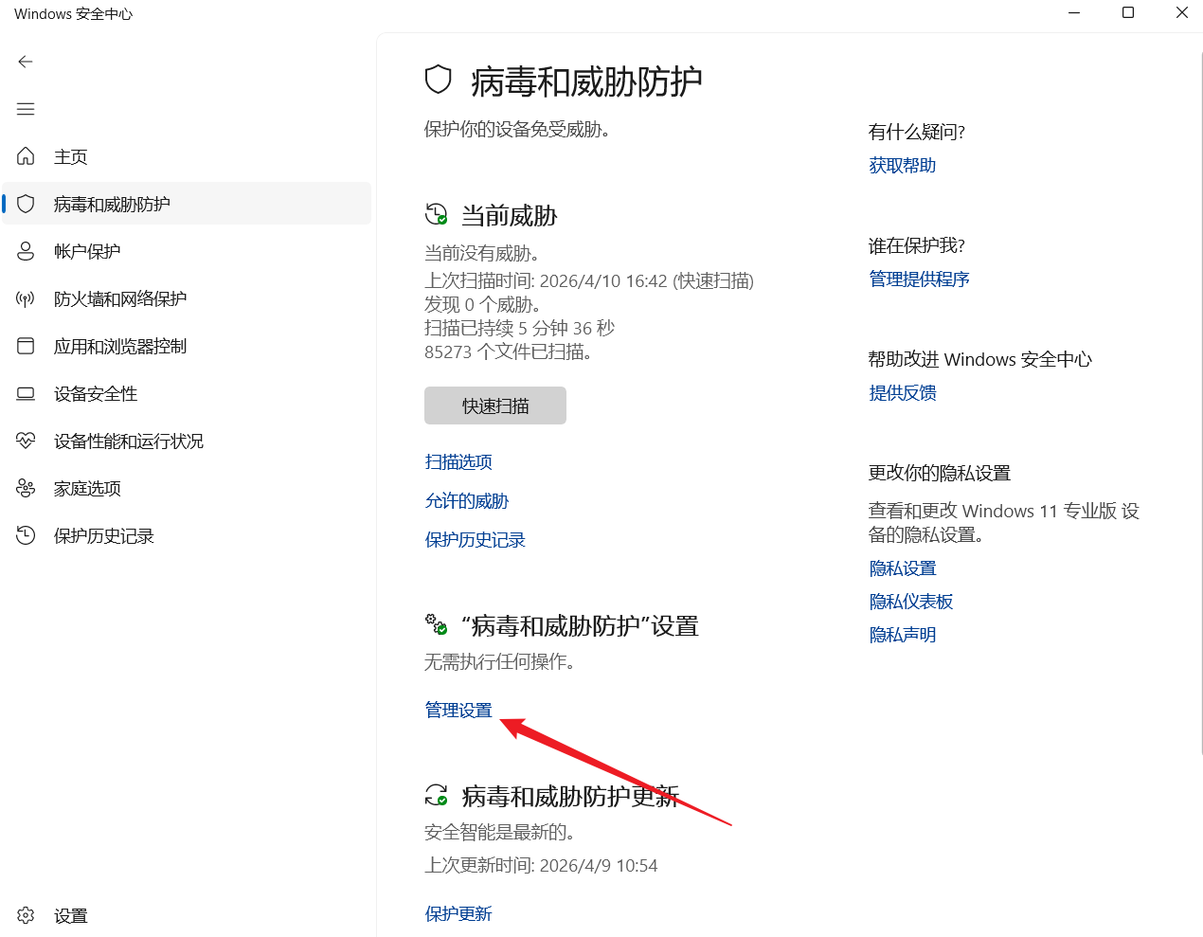Viewport: 1203px width, 937px height.
Task: Click the shield icon in page heading
Action: click(x=438, y=80)
